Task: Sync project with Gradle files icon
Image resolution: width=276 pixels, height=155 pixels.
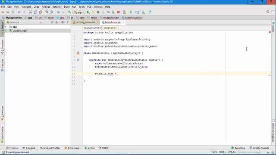Action: point(131,12)
